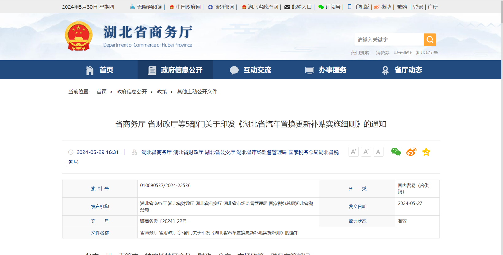Reset font size with plain A icon

point(378,152)
